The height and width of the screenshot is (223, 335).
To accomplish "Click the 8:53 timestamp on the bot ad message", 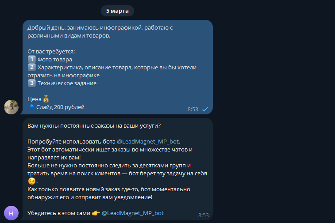I will coord(204,215).
